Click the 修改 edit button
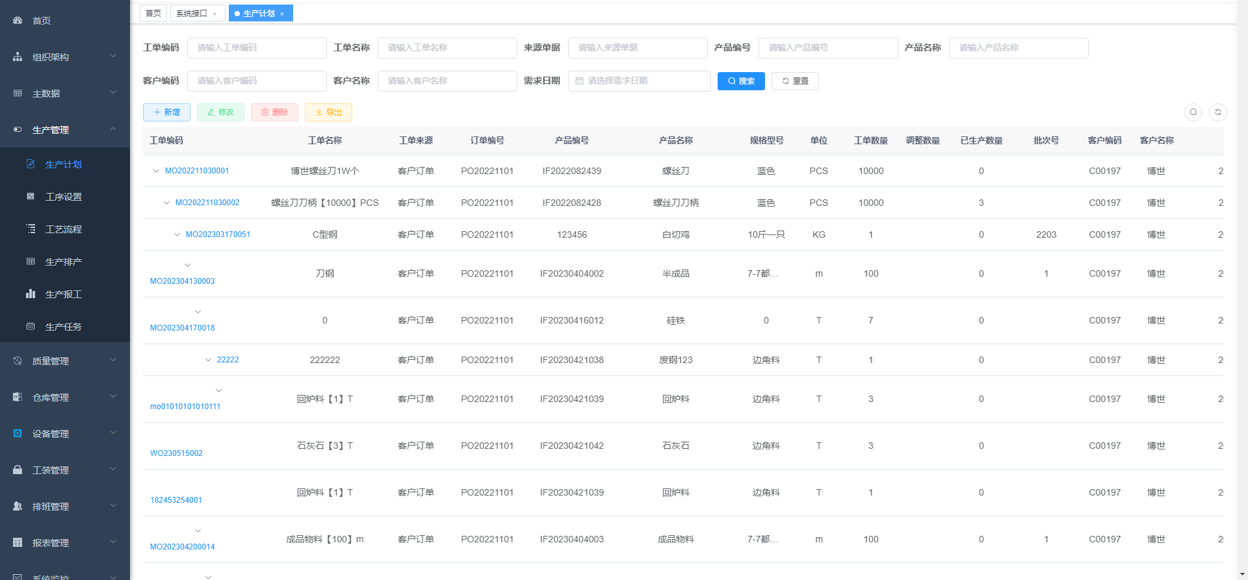Viewport: 1248px width, 580px height. click(x=220, y=112)
